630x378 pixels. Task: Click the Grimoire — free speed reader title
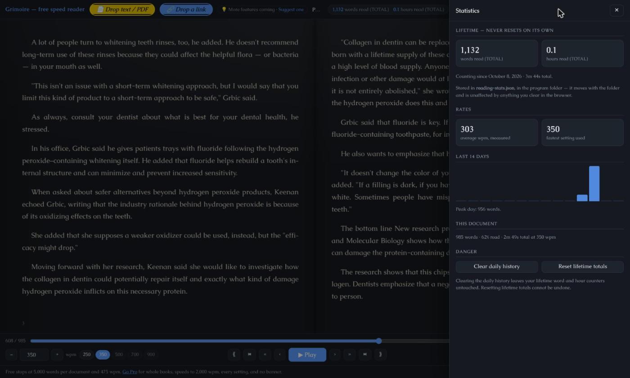(x=45, y=9)
